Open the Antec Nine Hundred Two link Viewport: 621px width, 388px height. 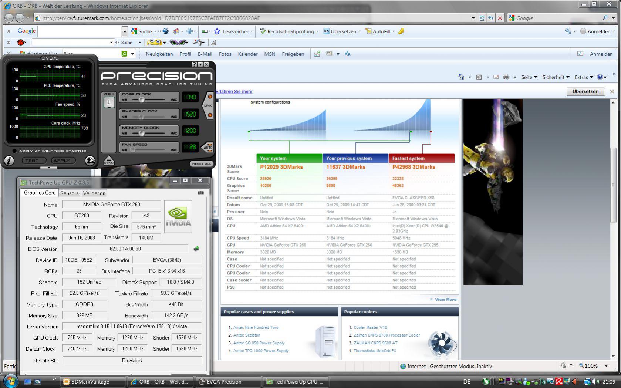(x=256, y=327)
